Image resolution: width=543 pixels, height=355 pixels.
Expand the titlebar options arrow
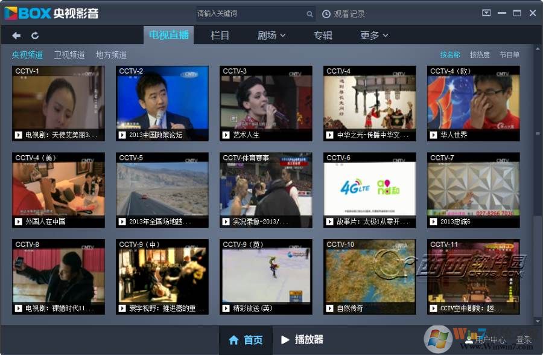[486, 12]
